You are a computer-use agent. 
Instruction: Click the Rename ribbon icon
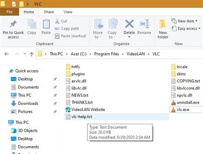[x=144, y=24]
